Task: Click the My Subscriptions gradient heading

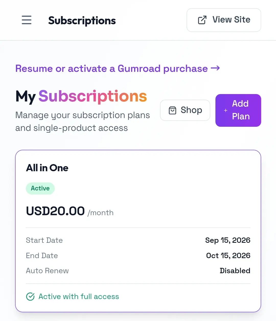Action: (81, 96)
